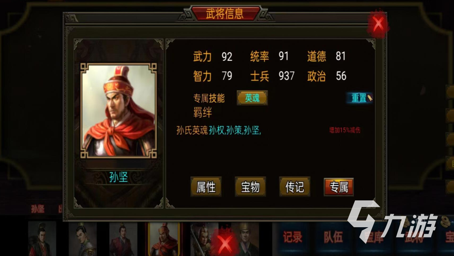Click the 英魂 exclusive skill button

[252, 98]
